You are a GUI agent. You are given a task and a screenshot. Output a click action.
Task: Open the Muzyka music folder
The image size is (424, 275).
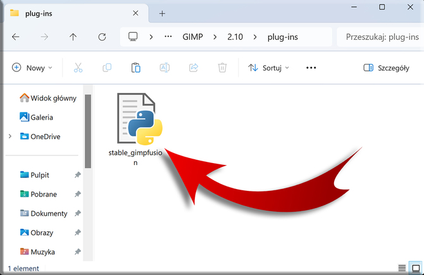point(37,252)
